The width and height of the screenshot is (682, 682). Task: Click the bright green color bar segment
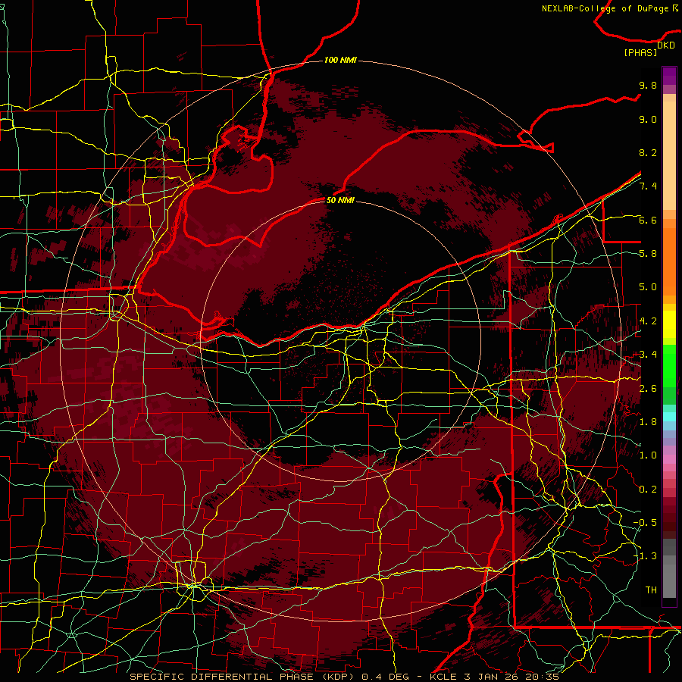[669, 365]
